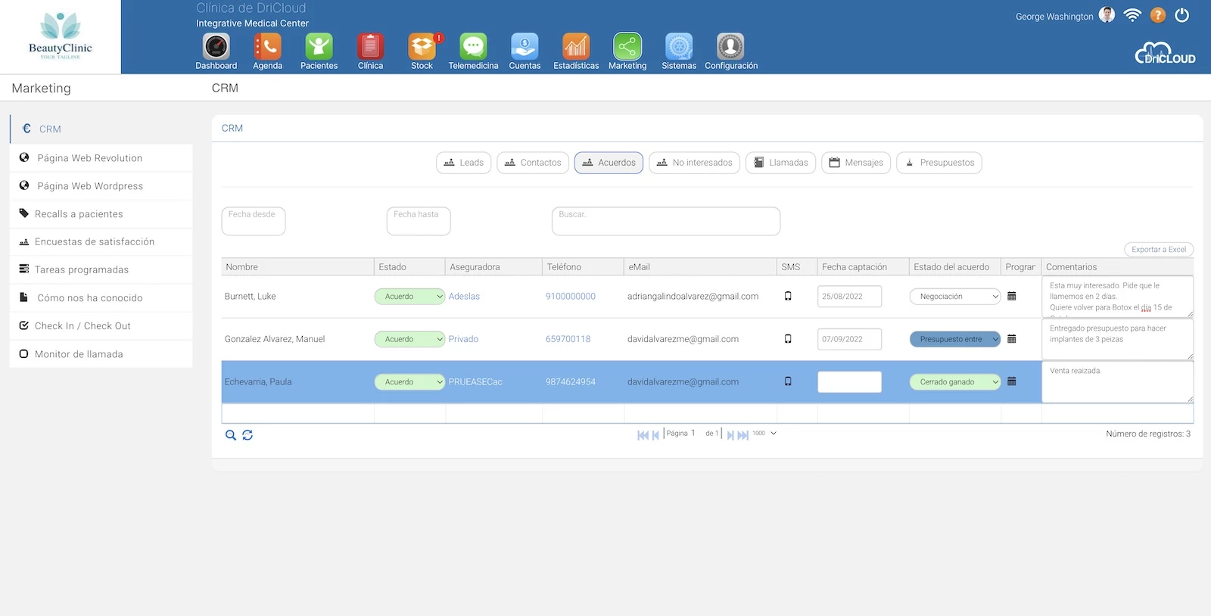1211x616 pixels.
Task: Click phone number 659700118
Action: pos(568,339)
